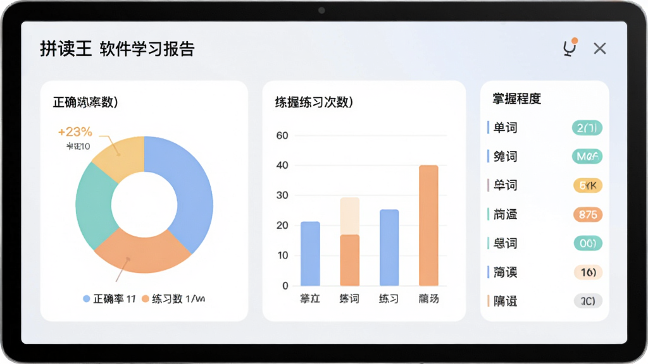Click the gray 3C) badge
Screen dimensions: 648x364
pos(588,301)
